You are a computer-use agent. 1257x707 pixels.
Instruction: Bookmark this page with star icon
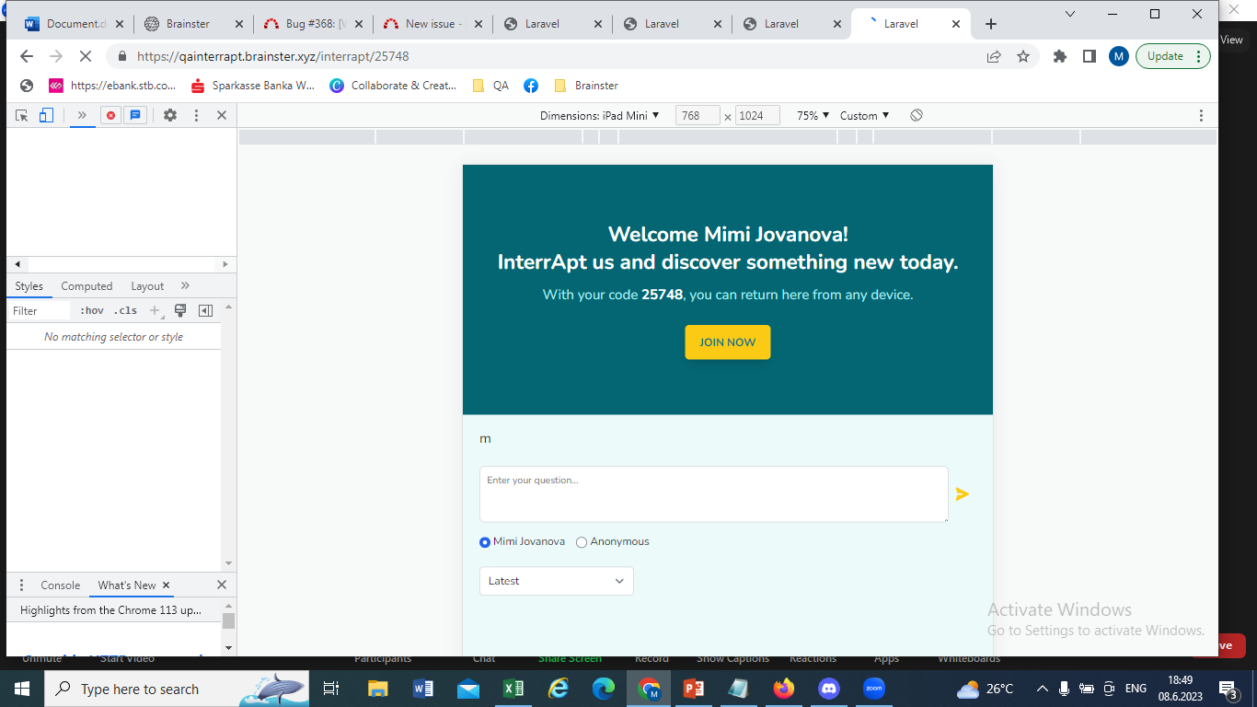(x=1023, y=56)
